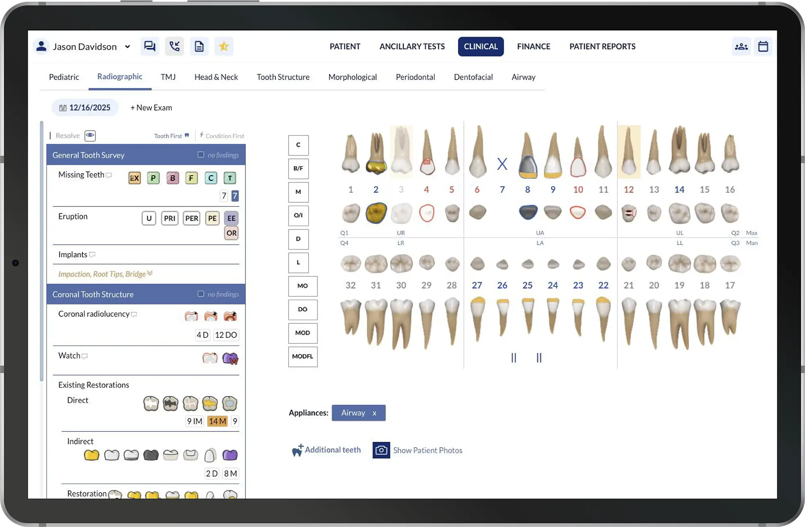This screenshot has height=527, width=805.
Task: Choose the PE eruption status
Action: pos(212,218)
